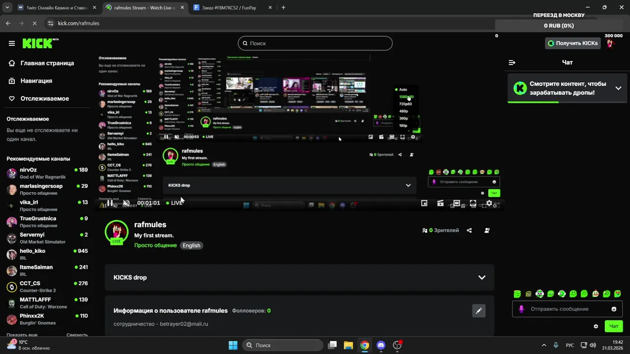
Task: Open Навигация in the sidebar
Action: (x=31, y=81)
